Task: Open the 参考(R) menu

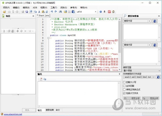Action: 74,8
